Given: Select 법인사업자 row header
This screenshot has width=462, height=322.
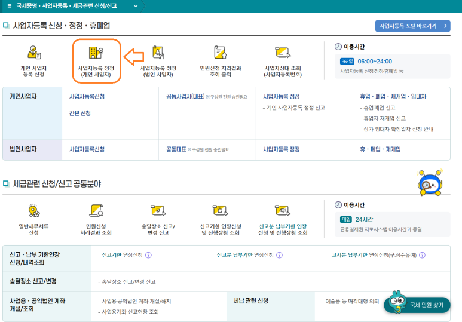Looking at the screenshot, I should [32, 150].
